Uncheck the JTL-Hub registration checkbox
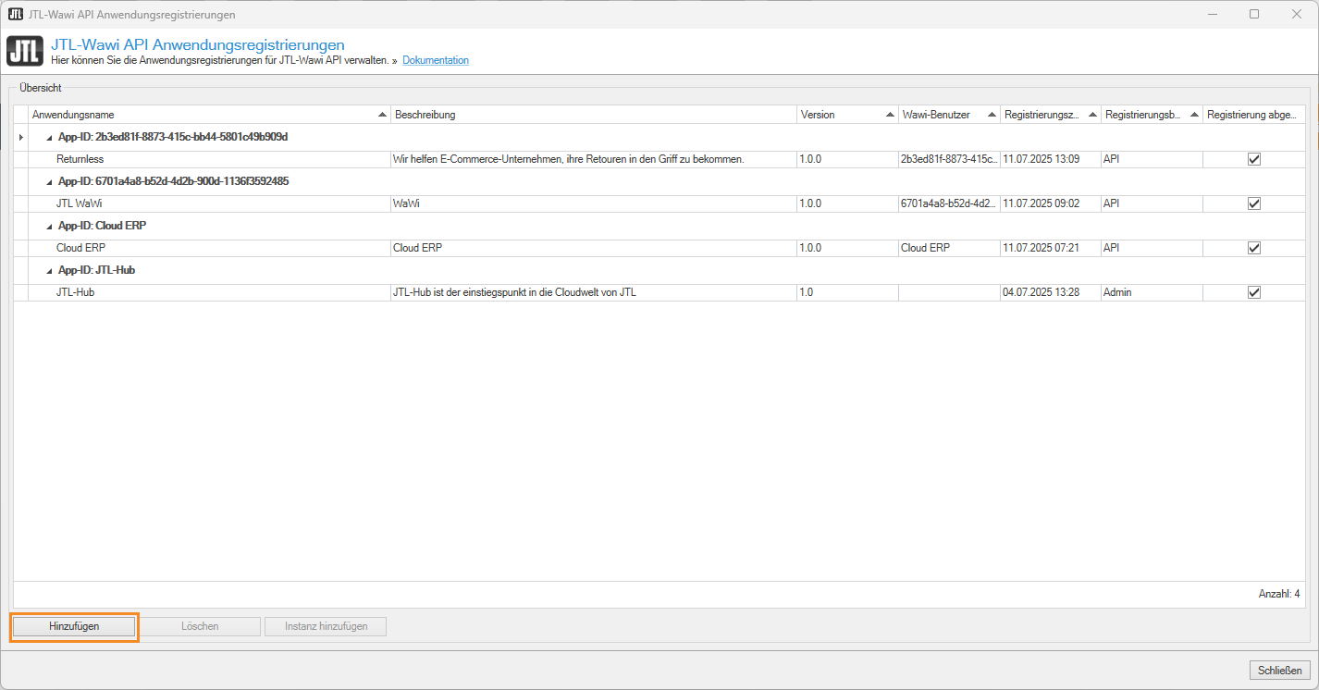The height and width of the screenshot is (690, 1319). [x=1254, y=292]
